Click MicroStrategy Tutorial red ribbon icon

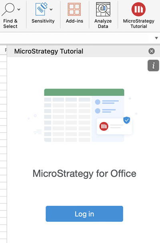coord(138,9)
